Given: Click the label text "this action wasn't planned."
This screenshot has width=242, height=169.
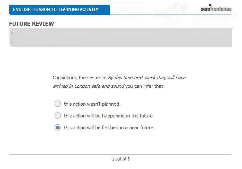Looking at the screenshot, I should coord(92,104).
